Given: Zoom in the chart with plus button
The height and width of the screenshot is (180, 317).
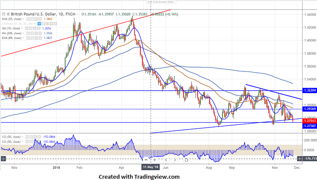Looking at the screenshot, I should 155,160.
